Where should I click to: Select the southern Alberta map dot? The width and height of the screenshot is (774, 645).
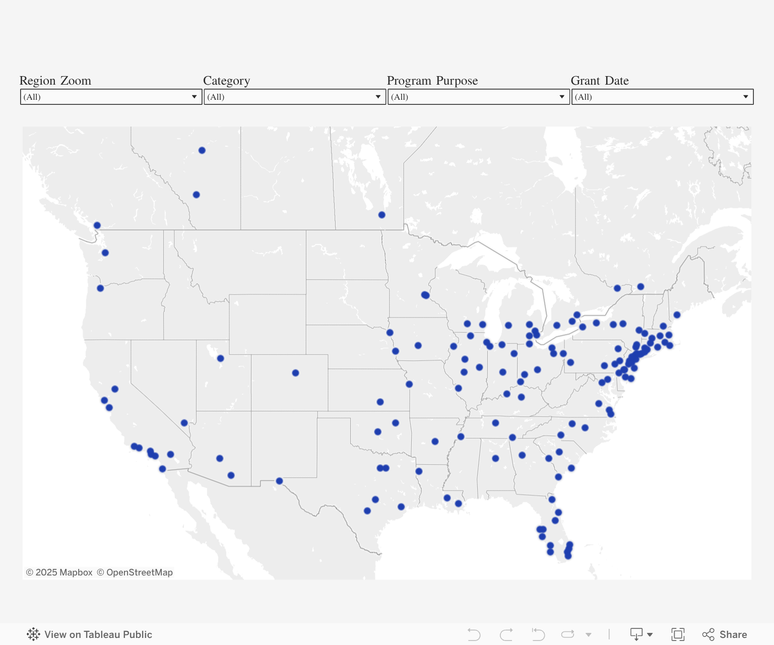tap(196, 195)
